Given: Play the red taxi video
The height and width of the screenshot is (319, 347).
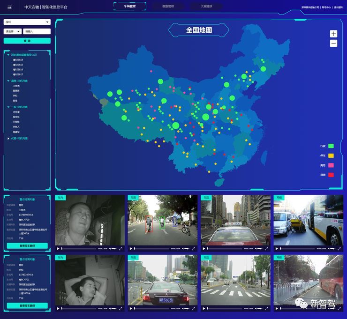Looking at the screenshot, I should pos(204,249).
